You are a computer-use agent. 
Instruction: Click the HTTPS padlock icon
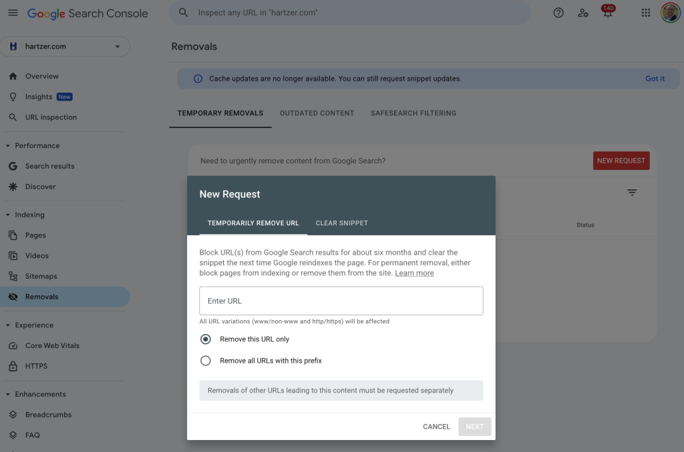pyautogui.click(x=13, y=366)
